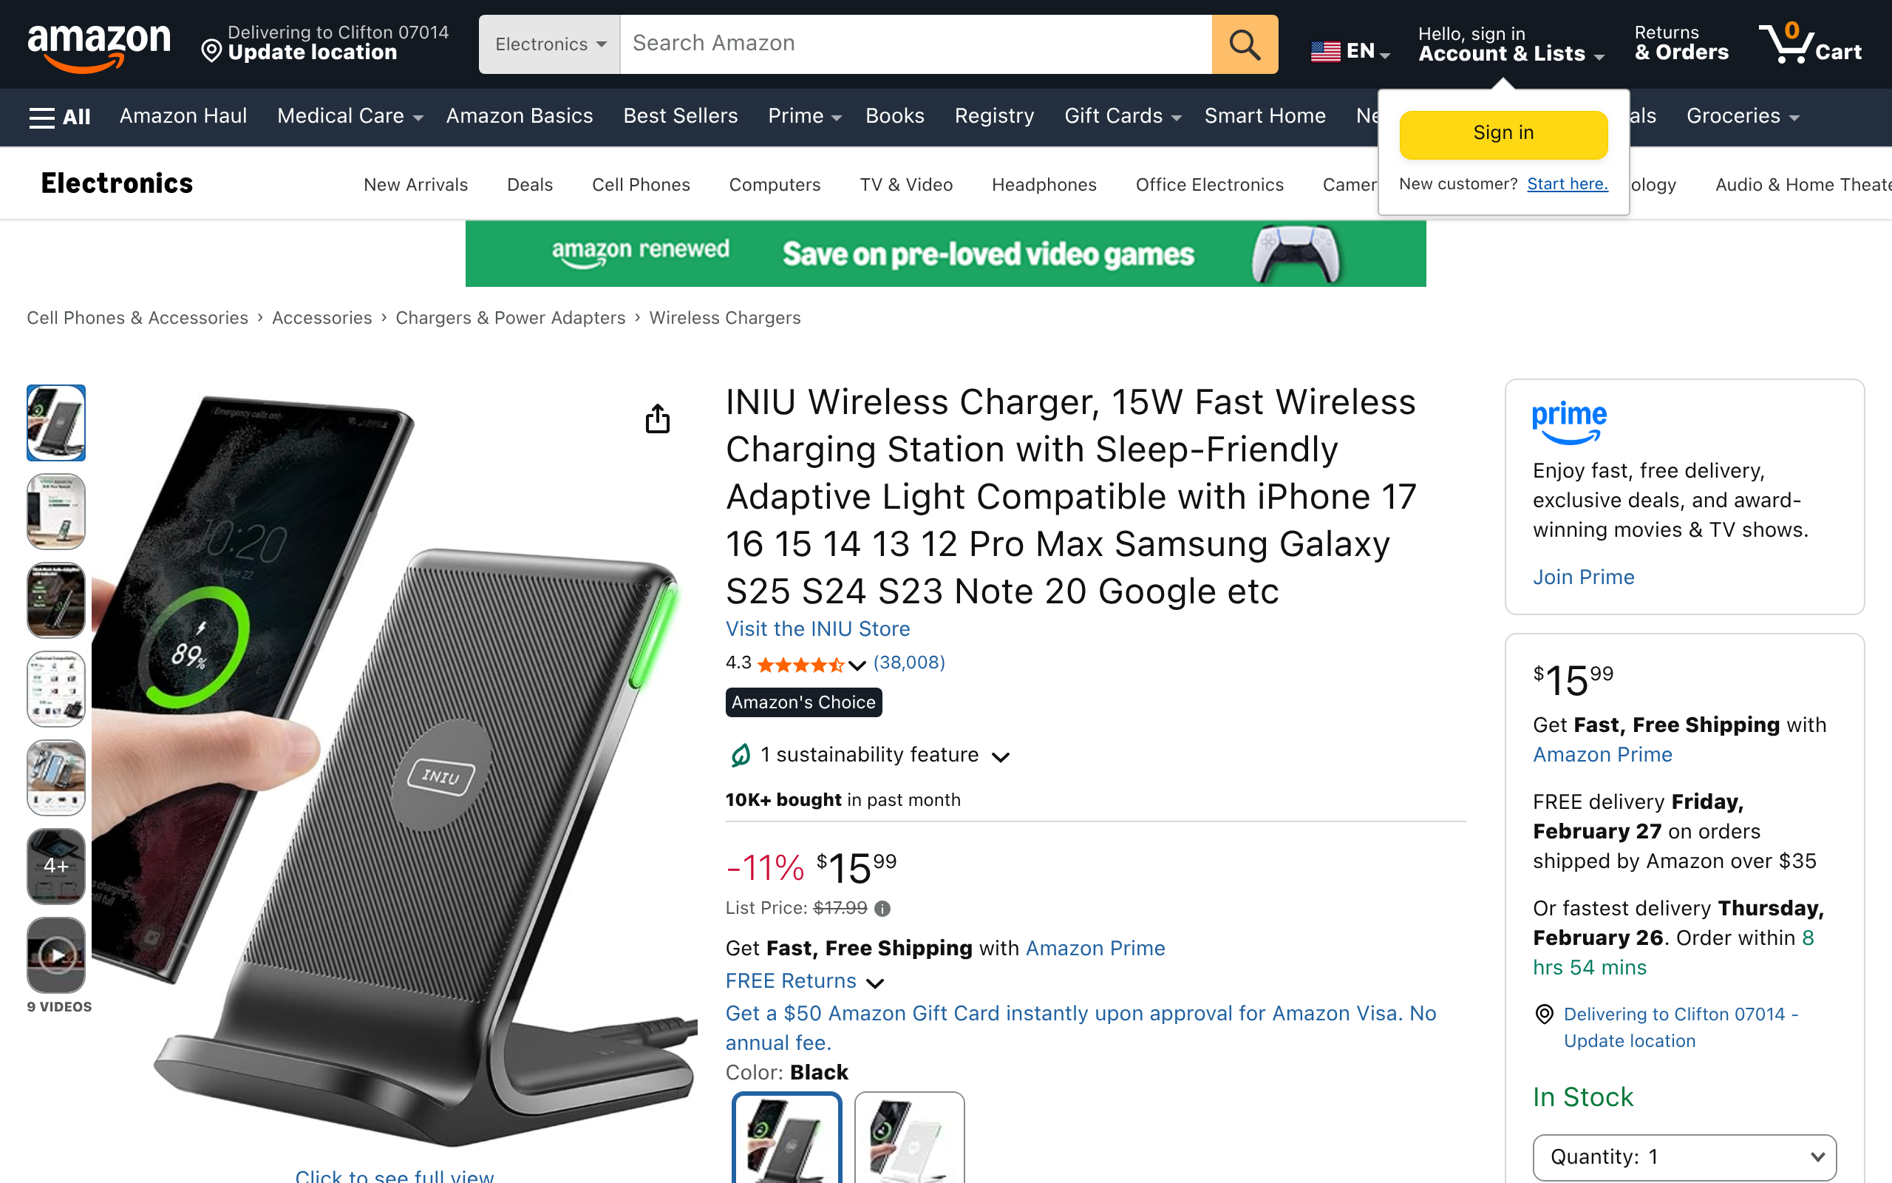
Task: Select the White color swatch
Action: click(909, 1139)
